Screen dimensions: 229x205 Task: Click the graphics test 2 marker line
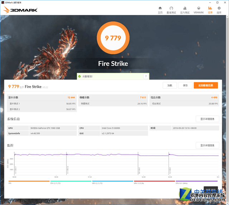point(67,163)
